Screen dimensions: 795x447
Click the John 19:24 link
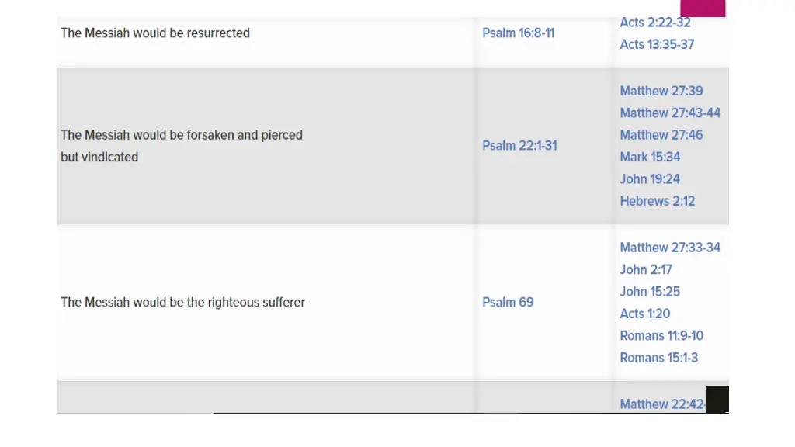pyautogui.click(x=650, y=179)
